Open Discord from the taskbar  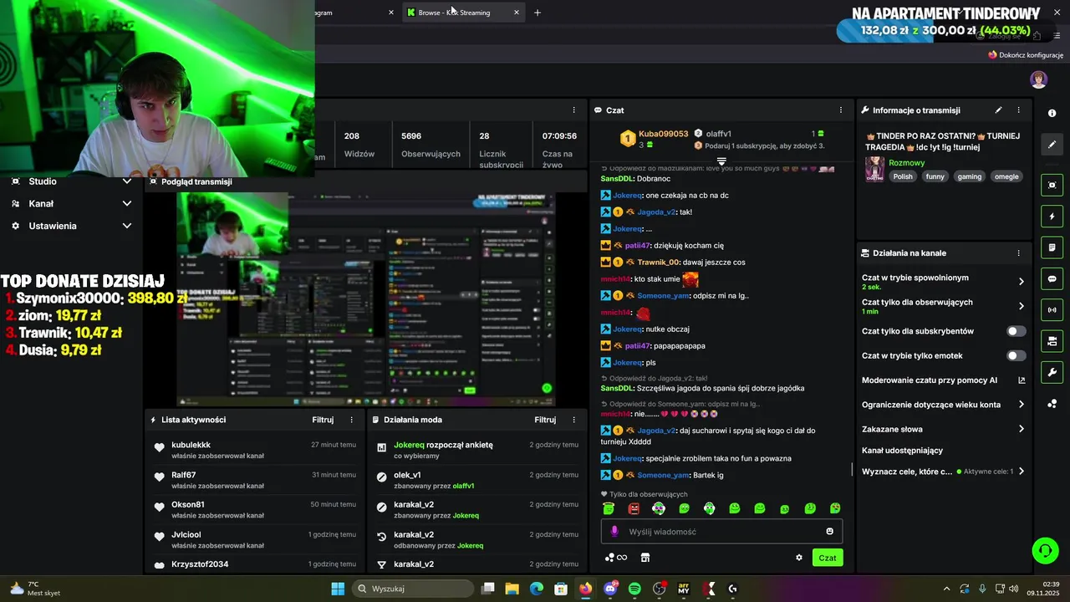click(610, 589)
